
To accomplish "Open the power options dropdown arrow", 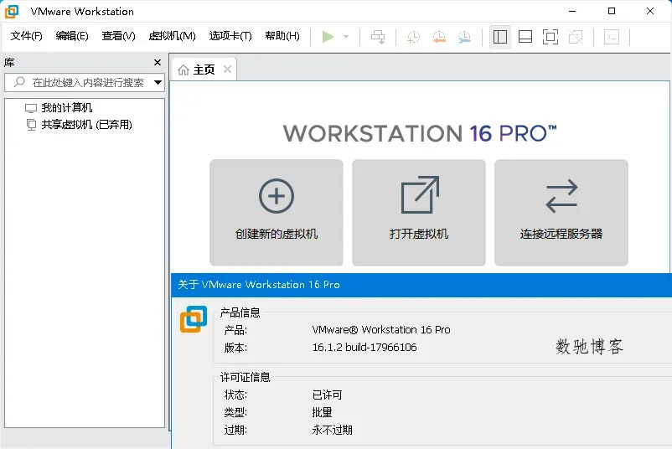I will point(346,37).
